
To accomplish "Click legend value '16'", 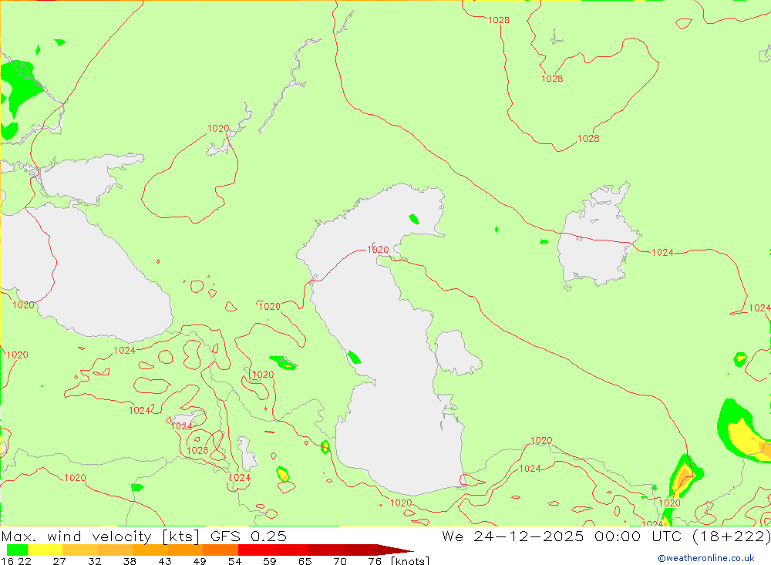I will (6, 561).
